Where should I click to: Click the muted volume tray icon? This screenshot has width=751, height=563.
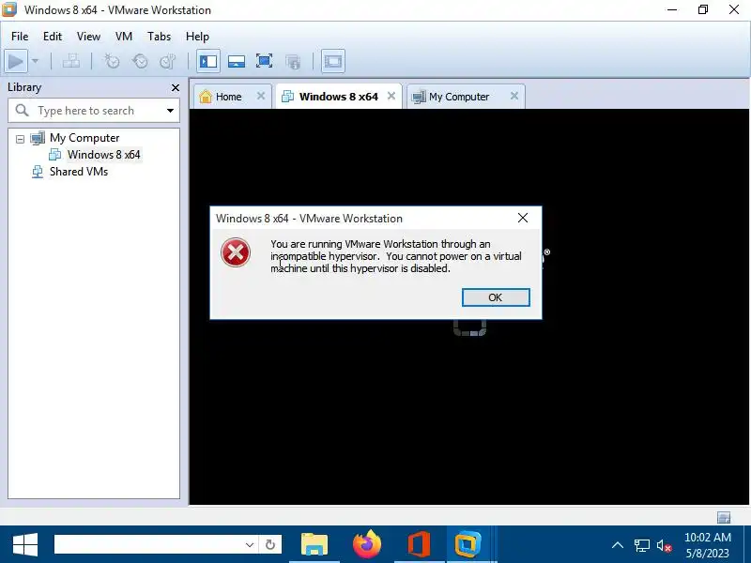(665, 545)
